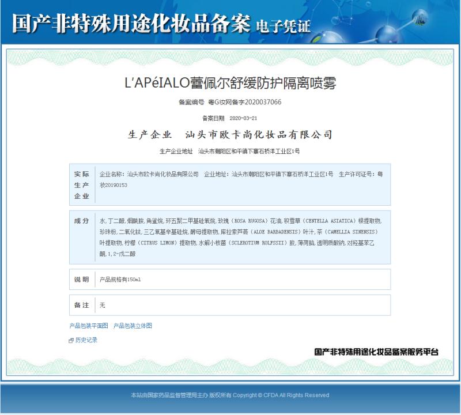Click the 说明 row label

point(81,280)
